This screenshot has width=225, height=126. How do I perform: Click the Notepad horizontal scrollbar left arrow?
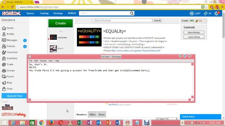tap(30, 100)
